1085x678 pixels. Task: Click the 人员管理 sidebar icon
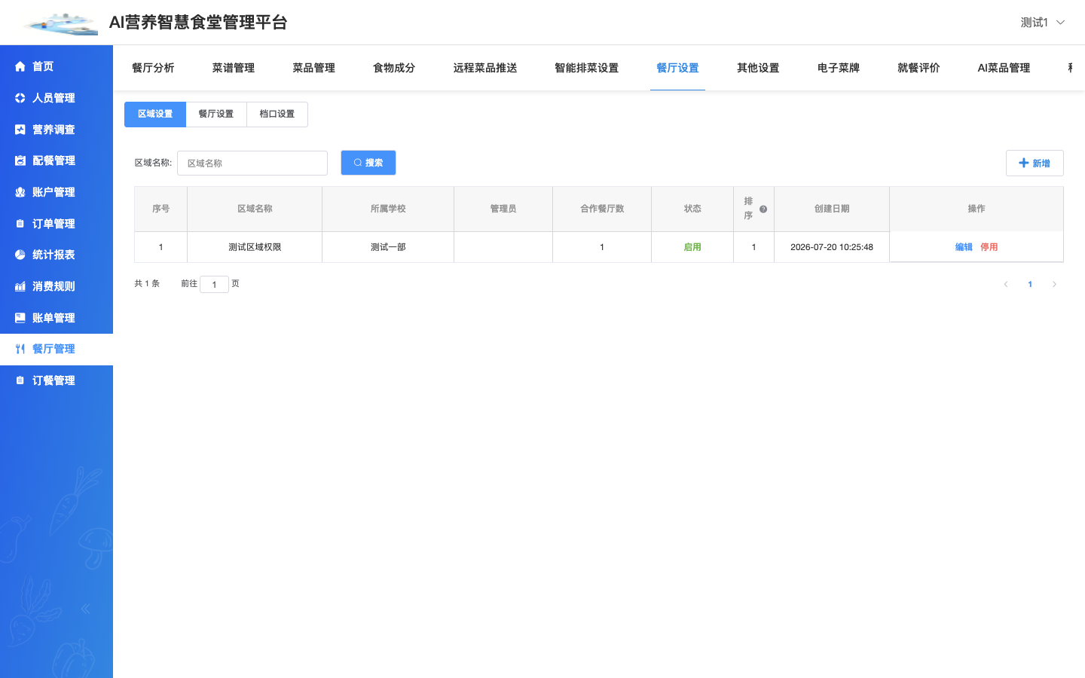click(20, 98)
